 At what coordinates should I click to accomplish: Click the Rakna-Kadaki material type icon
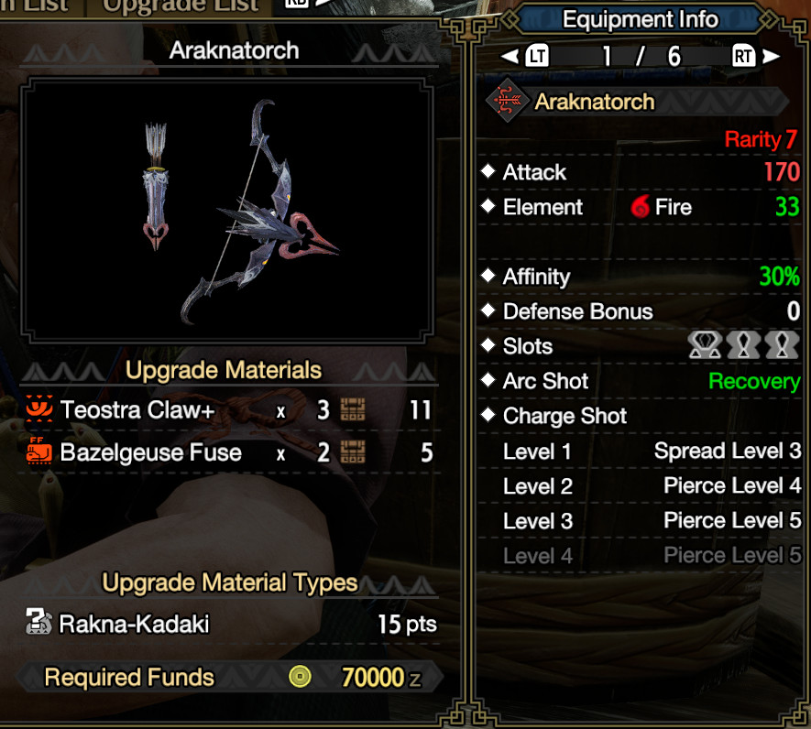pyautogui.click(x=38, y=622)
